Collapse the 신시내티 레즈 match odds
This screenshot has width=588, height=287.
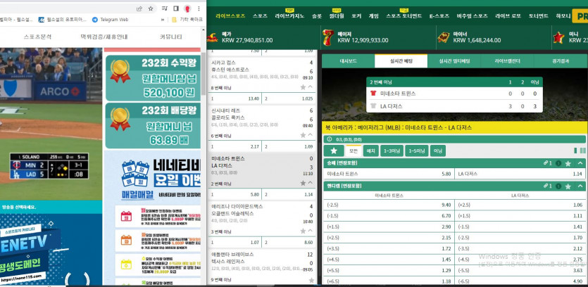pos(310,135)
